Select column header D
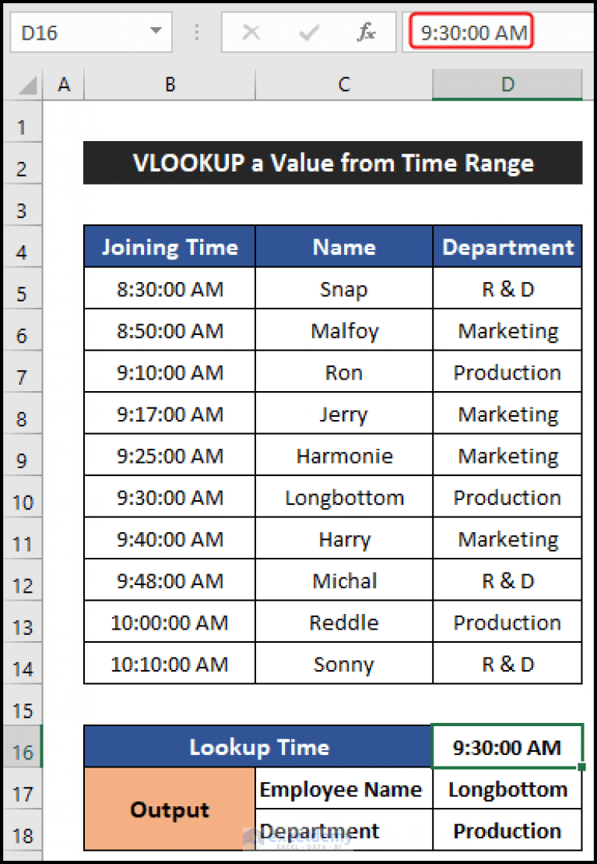Image resolution: width=597 pixels, height=864 pixels. click(507, 84)
